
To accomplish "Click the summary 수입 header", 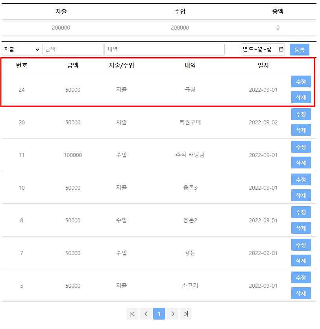I will coord(180,11).
